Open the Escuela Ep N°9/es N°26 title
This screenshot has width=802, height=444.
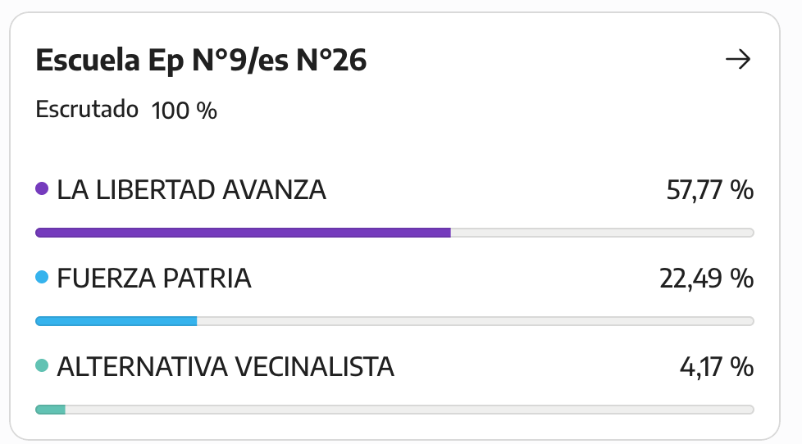[201, 61]
